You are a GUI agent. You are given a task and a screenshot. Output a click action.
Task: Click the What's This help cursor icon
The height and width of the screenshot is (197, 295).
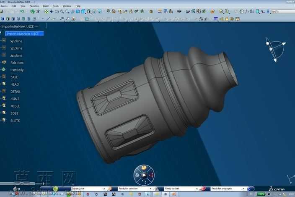[x=38, y=11]
